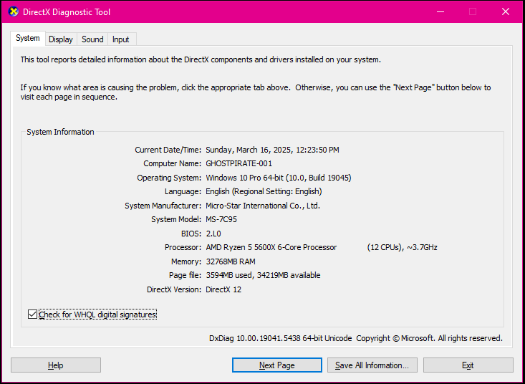The height and width of the screenshot is (384, 525).
Task: Click Windows 10 Pro 64-bit text
Action: pos(244,178)
